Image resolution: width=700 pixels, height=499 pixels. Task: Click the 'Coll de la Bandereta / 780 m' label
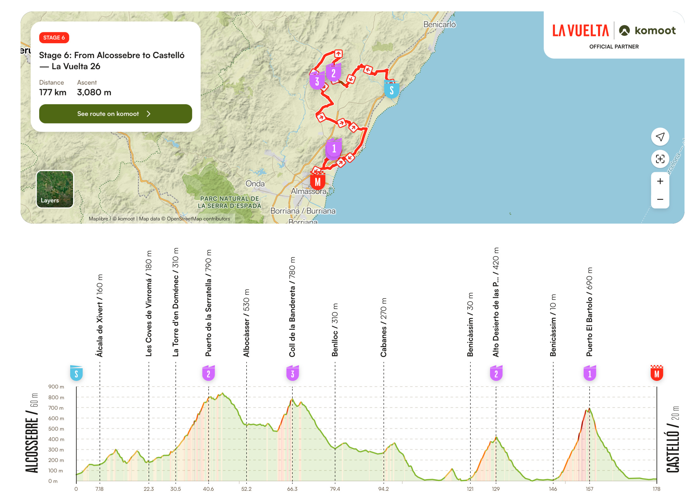pyautogui.click(x=292, y=307)
